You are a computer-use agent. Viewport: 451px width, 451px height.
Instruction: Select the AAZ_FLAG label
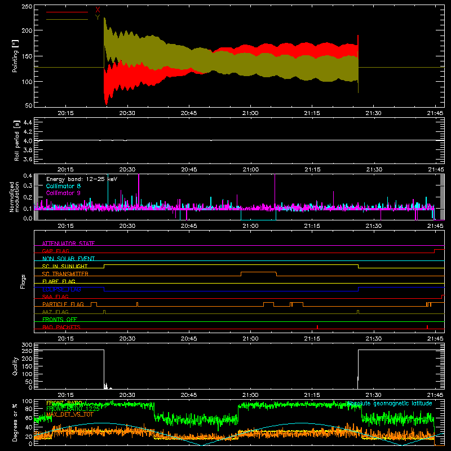pyautogui.click(x=55, y=312)
